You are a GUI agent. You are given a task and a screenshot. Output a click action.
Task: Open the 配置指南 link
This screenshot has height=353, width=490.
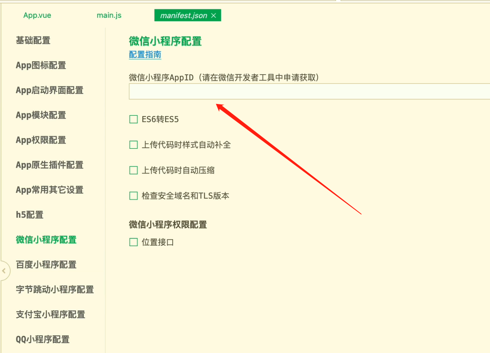coord(145,55)
